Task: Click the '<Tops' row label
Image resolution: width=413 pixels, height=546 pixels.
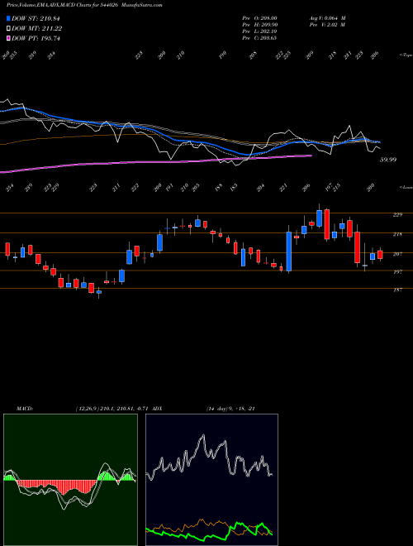Action: click(406, 55)
